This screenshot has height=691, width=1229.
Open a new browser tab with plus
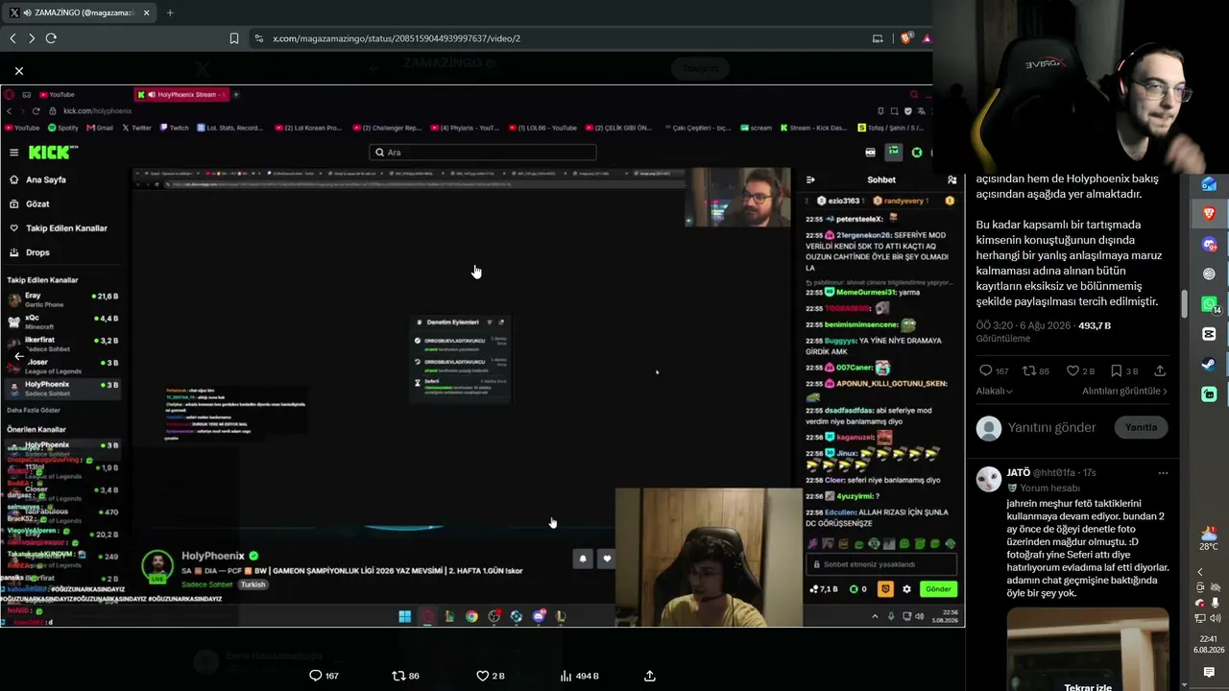point(170,12)
